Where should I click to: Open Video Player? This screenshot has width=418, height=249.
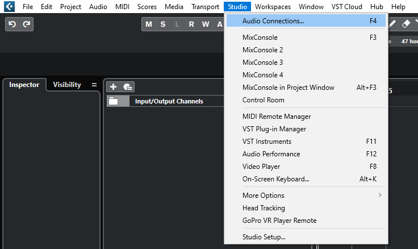[306, 167]
